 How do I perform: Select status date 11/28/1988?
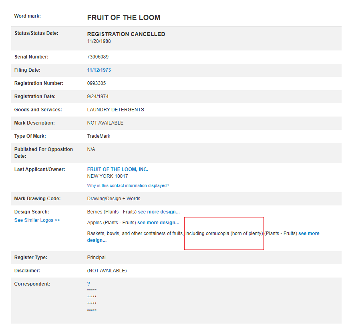[99, 41]
